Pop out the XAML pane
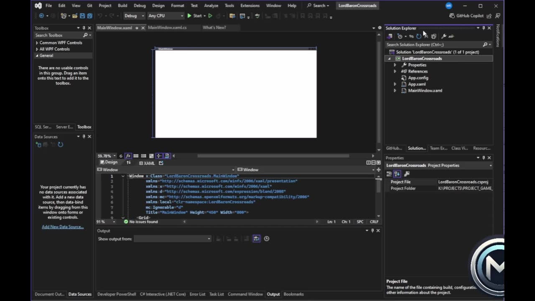 coord(161,163)
